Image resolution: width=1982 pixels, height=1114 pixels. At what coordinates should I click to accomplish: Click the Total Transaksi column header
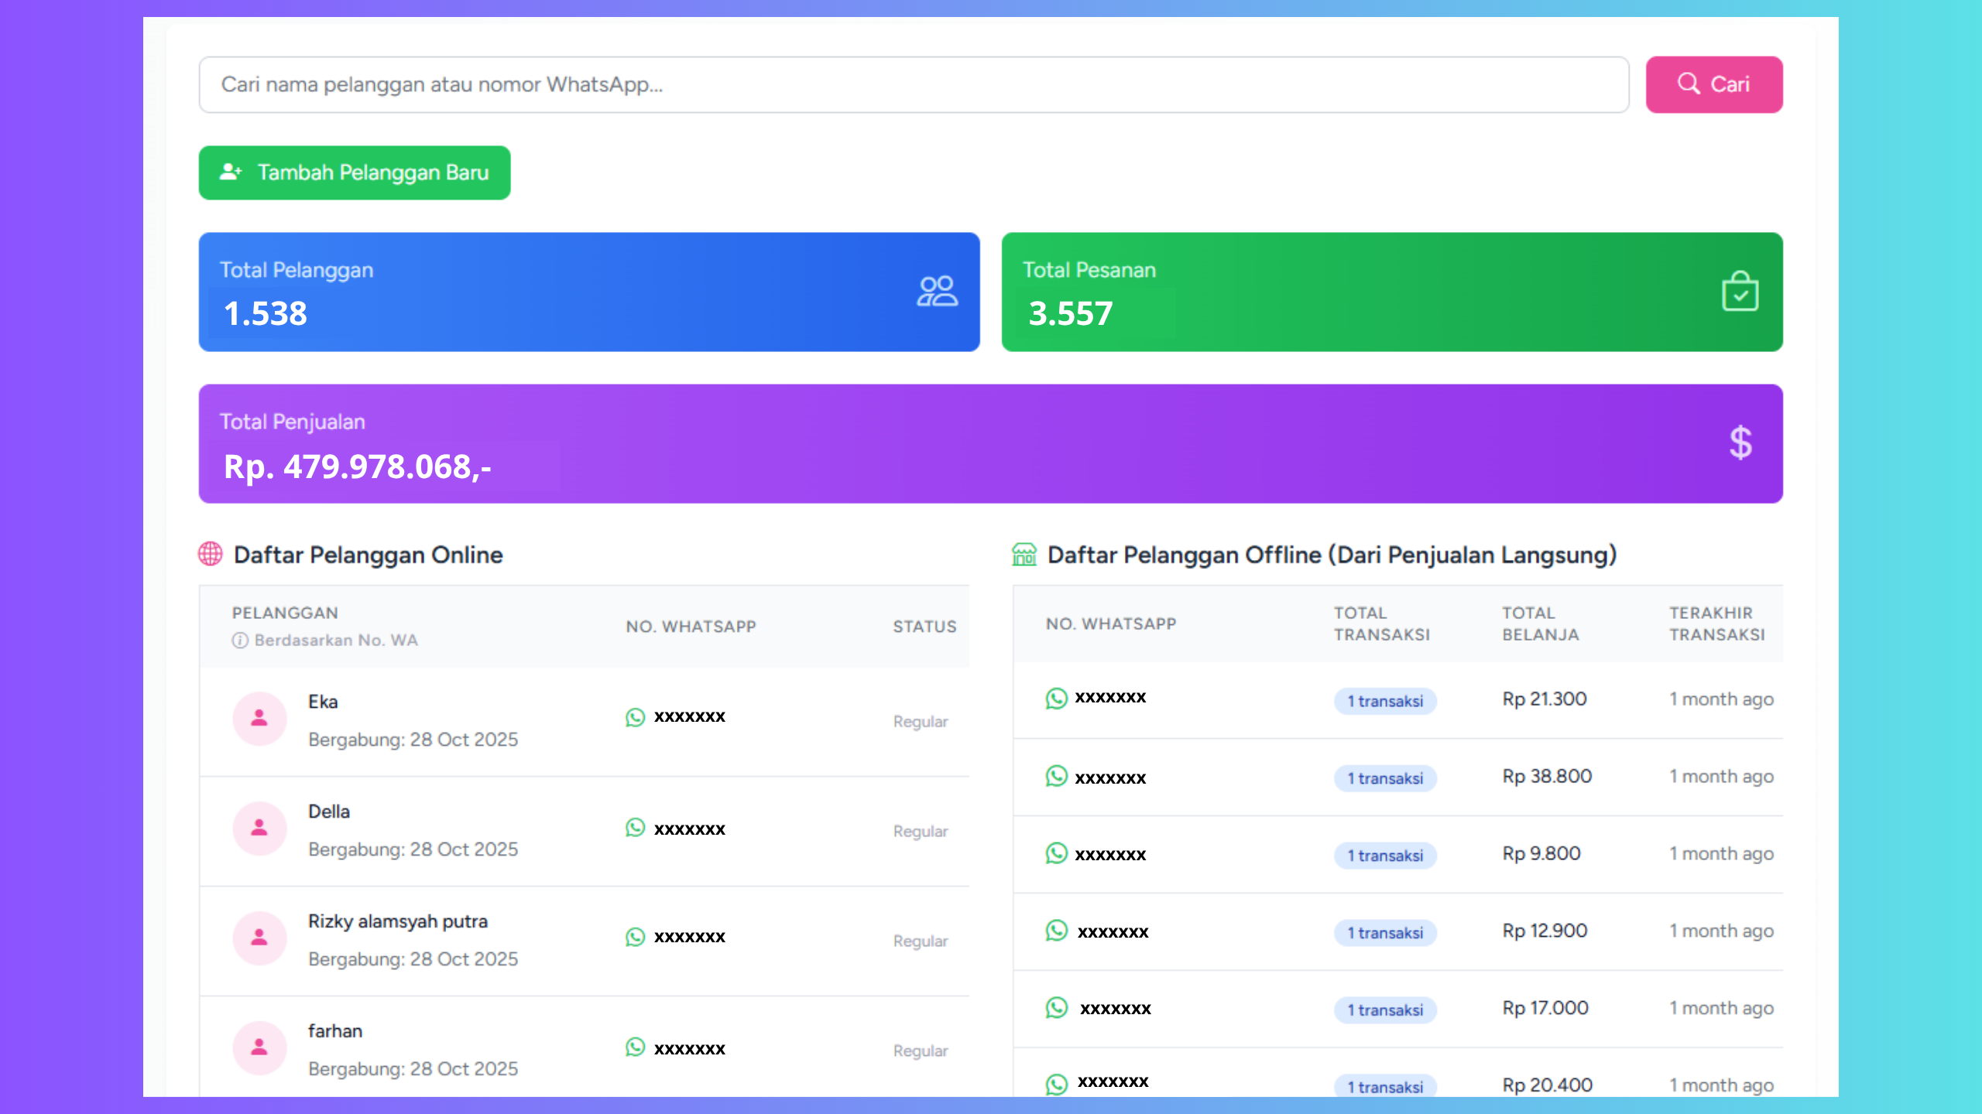1381,624
